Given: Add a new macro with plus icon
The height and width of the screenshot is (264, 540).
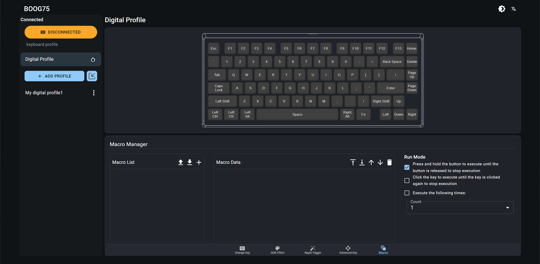Looking at the screenshot, I should [x=199, y=162].
